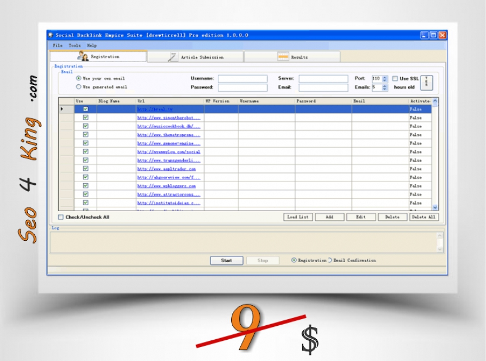Click the Log panel scroll down arrow
This screenshot has width=486, height=361.
coord(440,249)
